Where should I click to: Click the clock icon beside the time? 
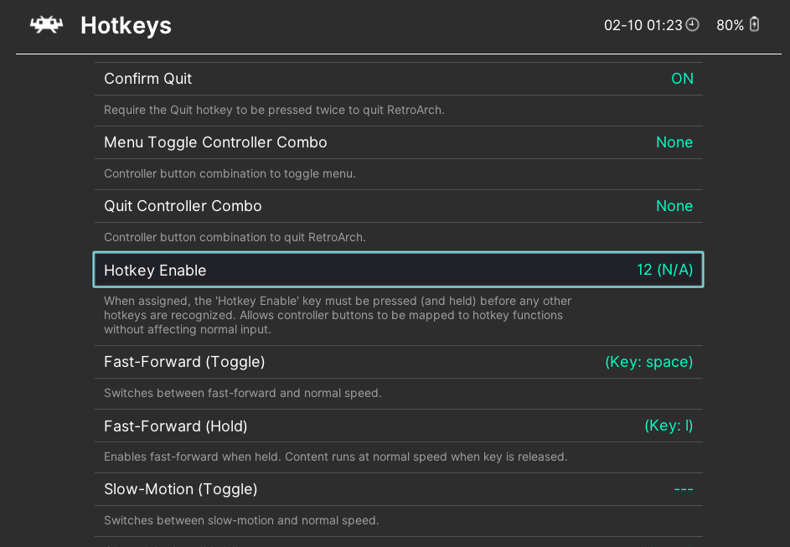(692, 25)
